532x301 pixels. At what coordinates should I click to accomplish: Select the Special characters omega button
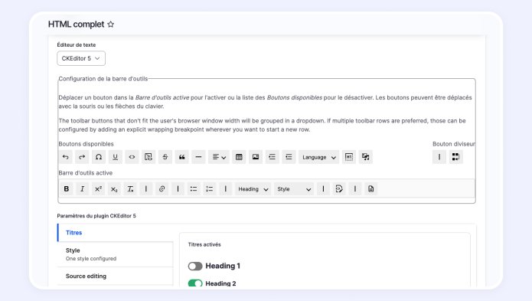(99, 157)
